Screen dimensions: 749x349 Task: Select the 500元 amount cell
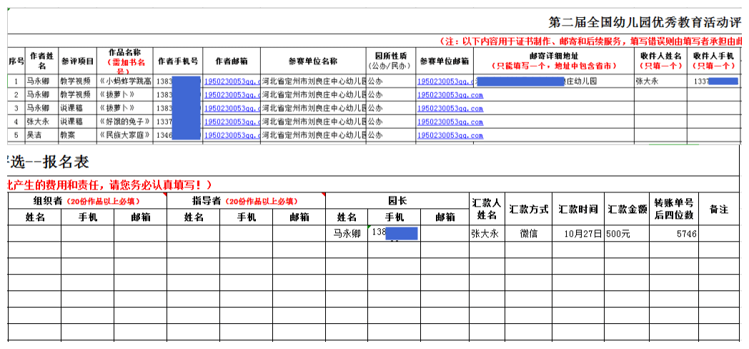coord(628,233)
